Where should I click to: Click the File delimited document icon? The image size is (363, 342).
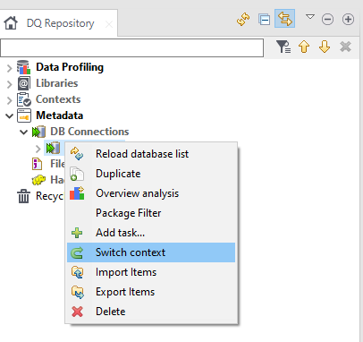tap(37, 164)
